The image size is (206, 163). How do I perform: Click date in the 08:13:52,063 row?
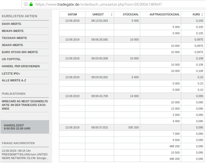pyautogui.click(x=72, y=21)
